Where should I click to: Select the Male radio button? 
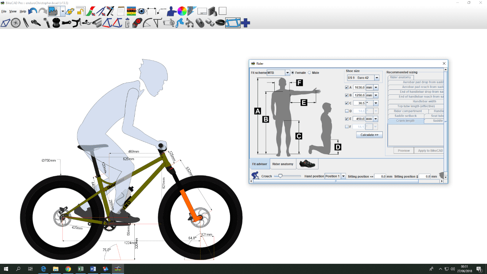click(309, 73)
